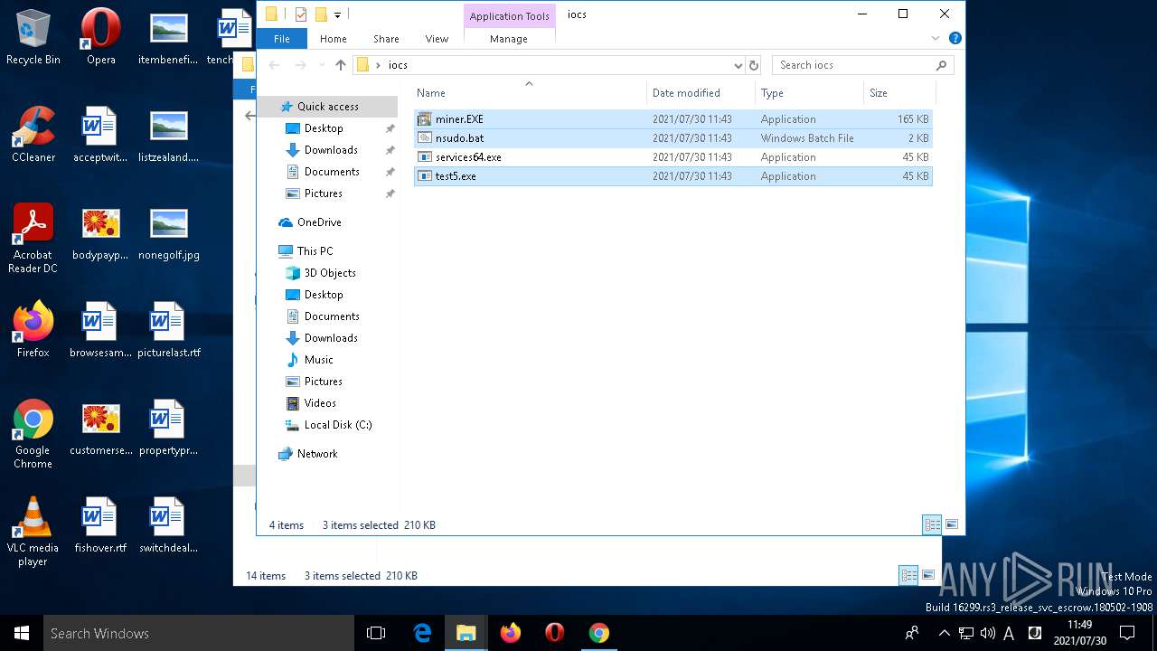The height and width of the screenshot is (651, 1157).
Task: Sort by the Name column header
Action: point(530,93)
